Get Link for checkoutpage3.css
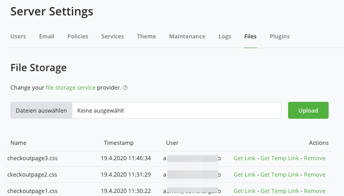 (245, 158)
